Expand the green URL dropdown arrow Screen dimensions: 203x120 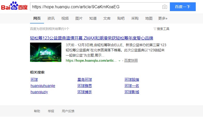[120, 61]
